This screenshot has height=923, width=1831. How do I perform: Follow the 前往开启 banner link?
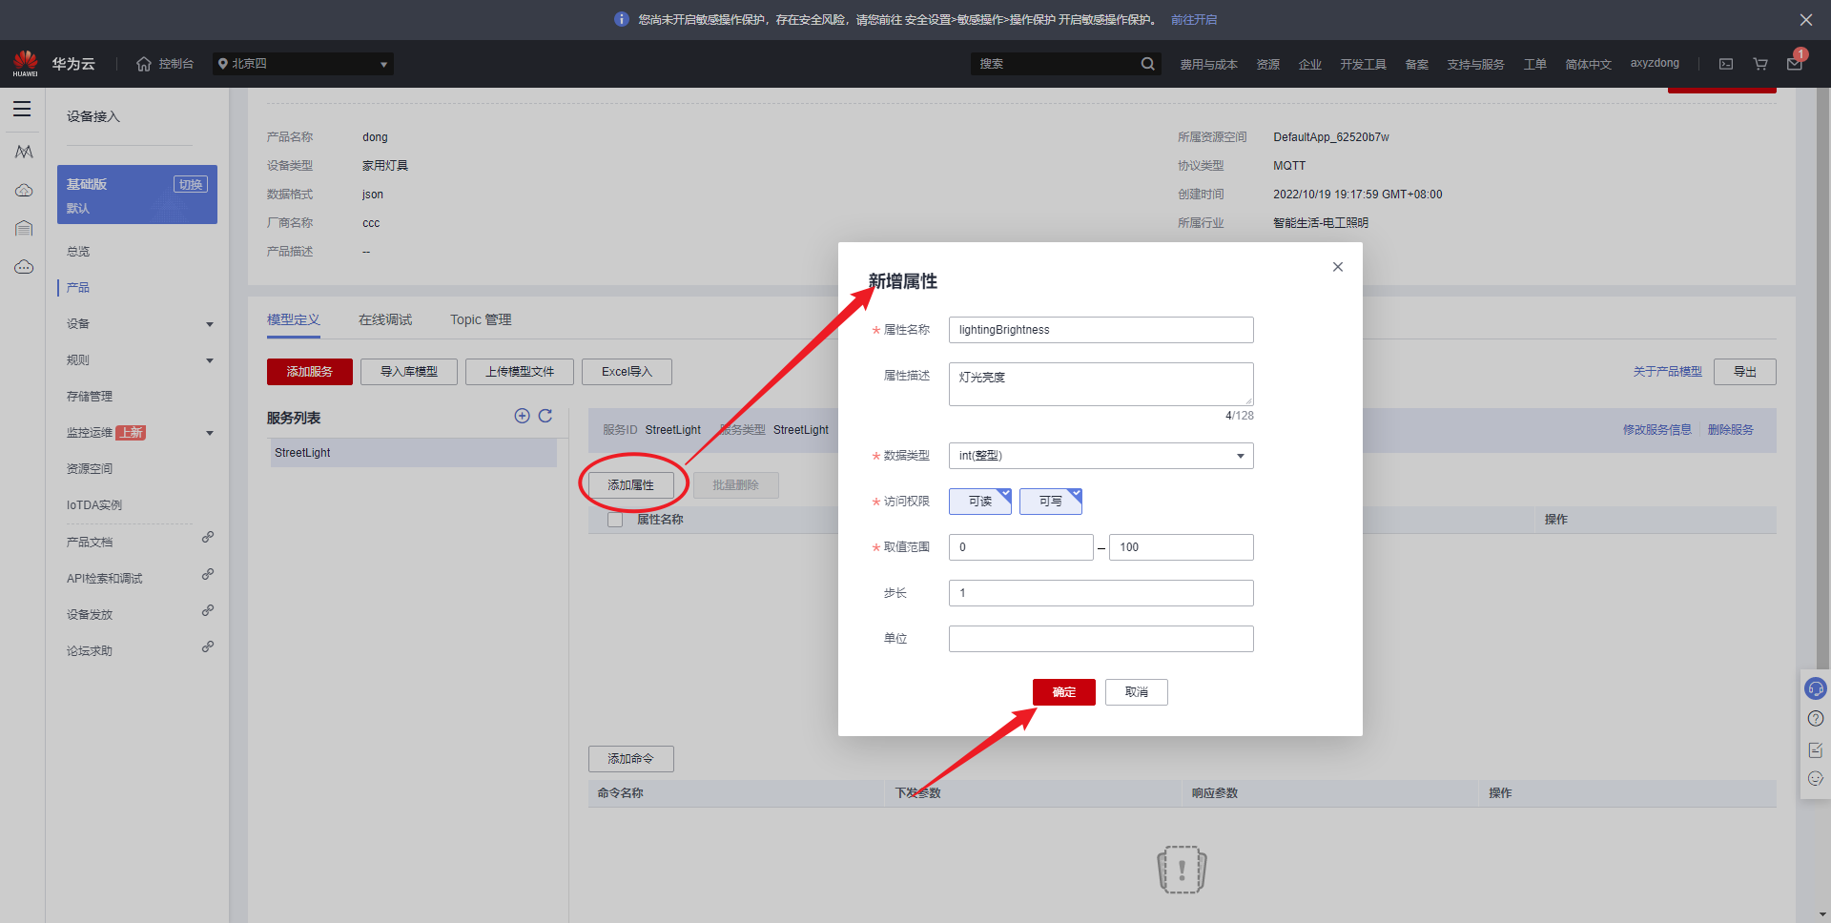[x=1194, y=20]
